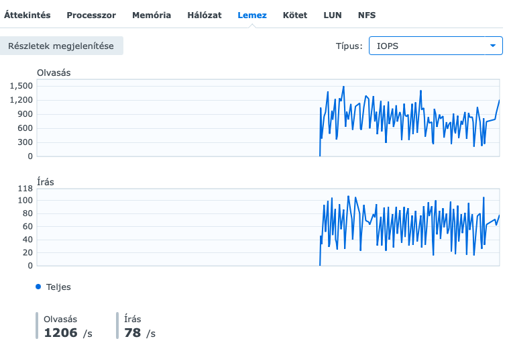507x347 pixels.
Task: Open the NFS tab
Action: coord(367,15)
